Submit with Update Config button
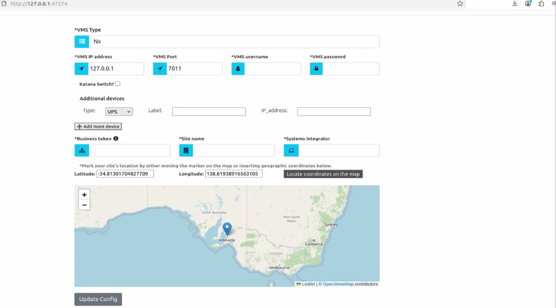556x308 pixels. 98,299
